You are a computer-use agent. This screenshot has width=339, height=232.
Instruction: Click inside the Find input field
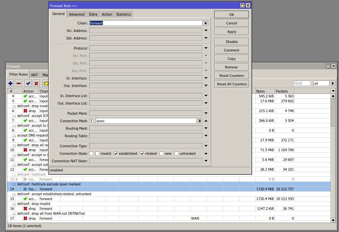click(x=302, y=83)
